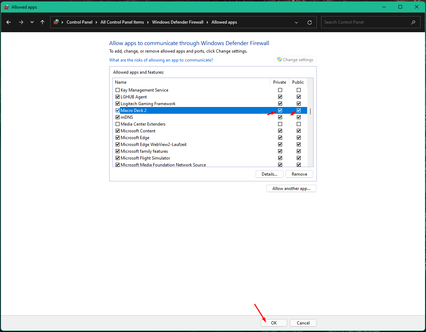Click the Change settings button
The width and height of the screenshot is (426, 332).
pyautogui.click(x=295, y=60)
